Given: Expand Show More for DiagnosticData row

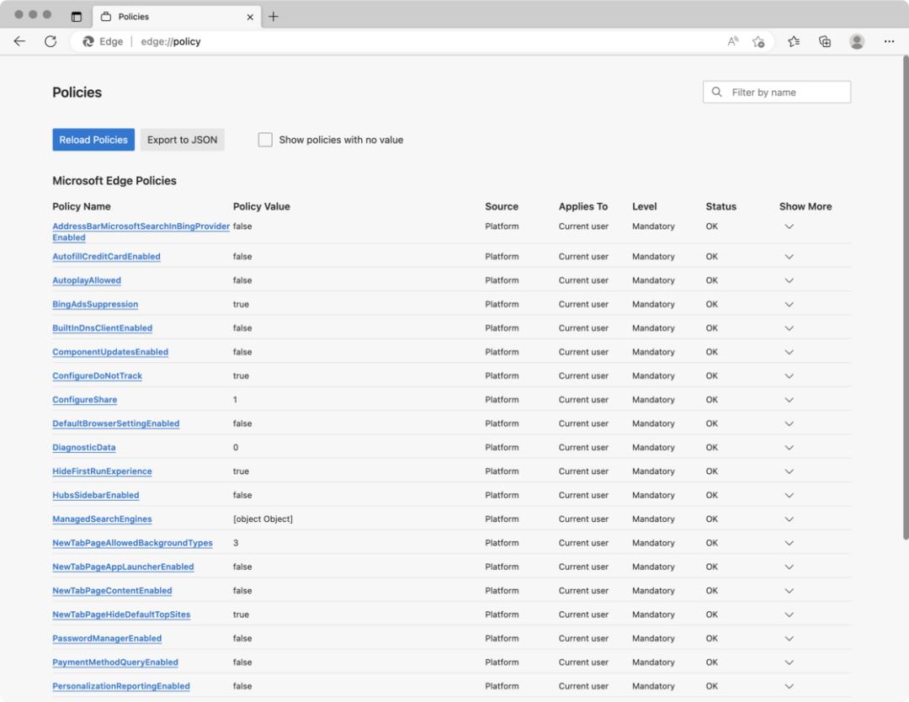Looking at the screenshot, I should click(789, 447).
